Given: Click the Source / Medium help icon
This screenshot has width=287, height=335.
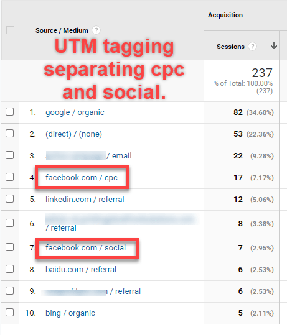Looking at the screenshot, I should (96, 30).
